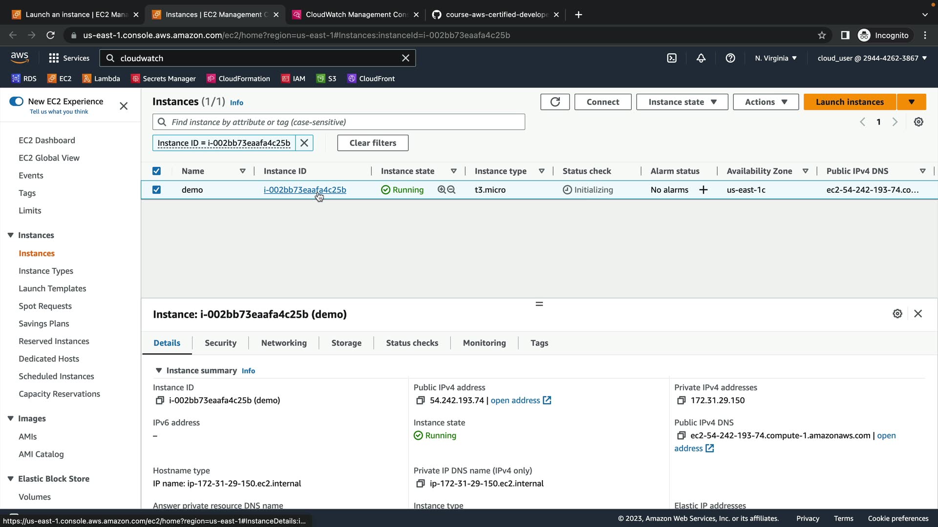Image resolution: width=938 pixels, height=527 pixels.
Task: Open the Services grid menu
Action: 54,58
